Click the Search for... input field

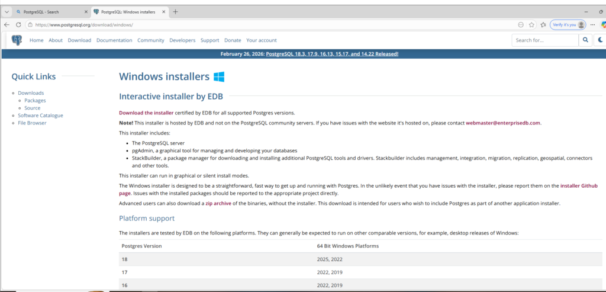[x=544, y=40]
